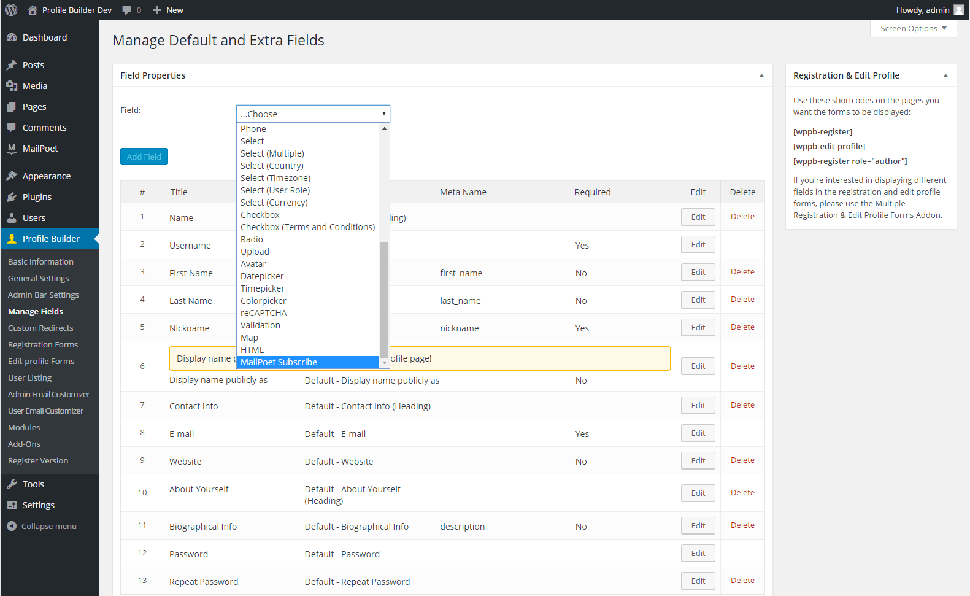
Task: Click the dropdown list scroll up arrow
Action: point(385,128)
